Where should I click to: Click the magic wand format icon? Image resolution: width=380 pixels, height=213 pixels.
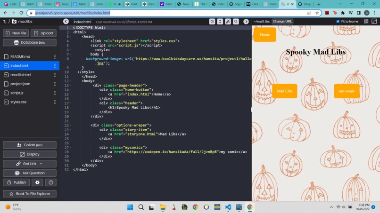[x=228, y=22]
